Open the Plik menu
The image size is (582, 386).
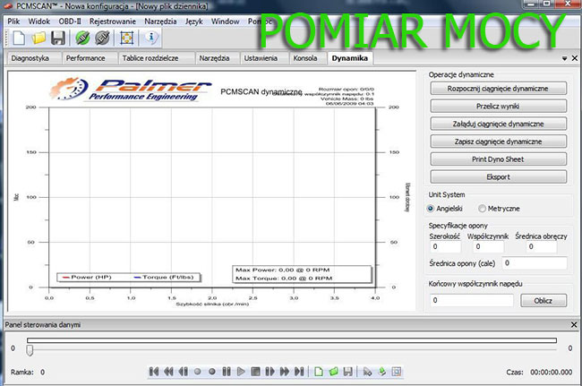point(13,21)
